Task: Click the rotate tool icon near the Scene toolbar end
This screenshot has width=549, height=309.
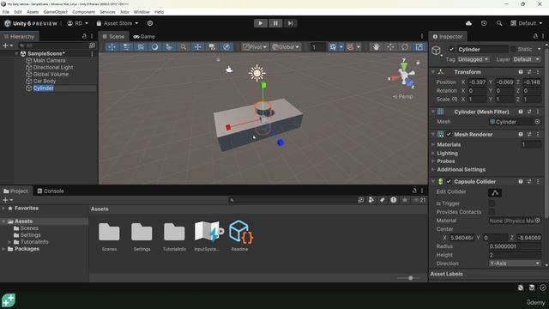Action: [405, 47]
